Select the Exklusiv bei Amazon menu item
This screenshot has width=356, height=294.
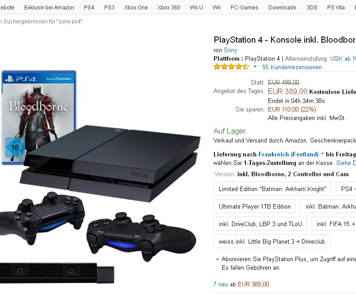tap(49, 8)
